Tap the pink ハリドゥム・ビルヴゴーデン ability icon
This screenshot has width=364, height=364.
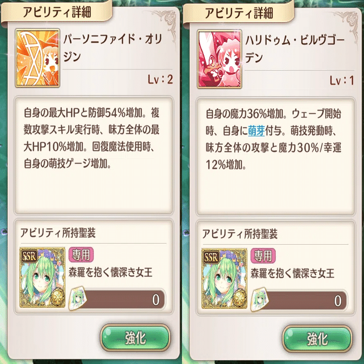coord(219,59)
